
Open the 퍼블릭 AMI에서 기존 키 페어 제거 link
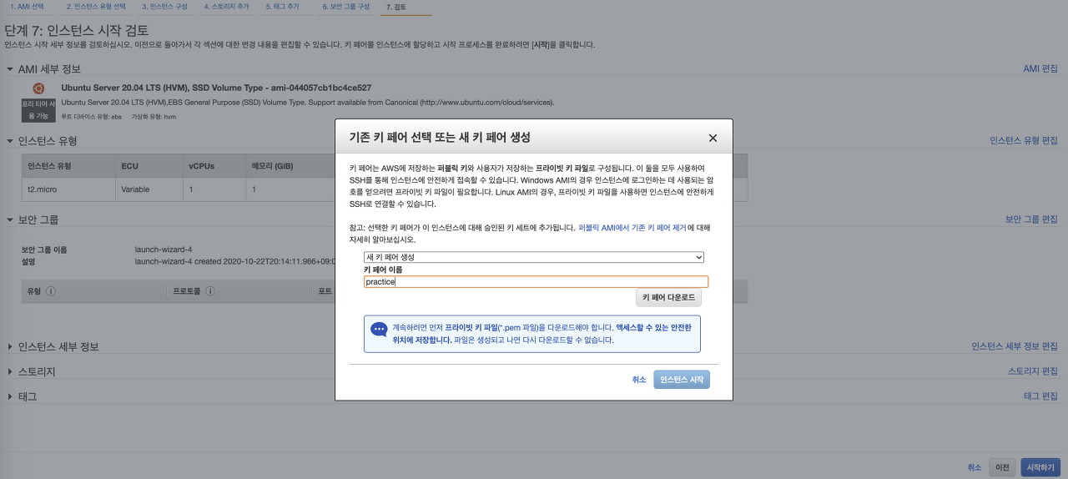tap(634, 227)
